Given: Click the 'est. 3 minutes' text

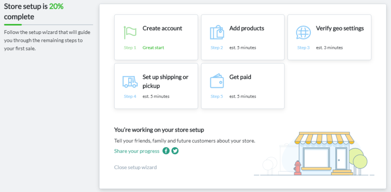Looking at the screenshot, I should (x=329, y=48).
